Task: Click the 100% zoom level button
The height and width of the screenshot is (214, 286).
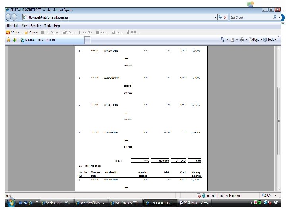Action: (267, 195)
